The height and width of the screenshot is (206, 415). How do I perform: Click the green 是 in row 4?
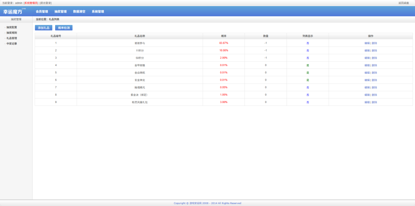pos(308,65)
